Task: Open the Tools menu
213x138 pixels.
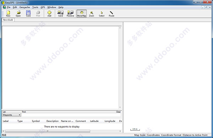Action: click(35, 7)
